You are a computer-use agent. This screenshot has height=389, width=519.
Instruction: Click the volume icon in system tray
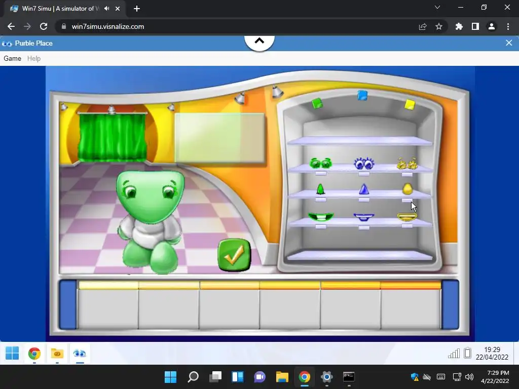tap(469, 377)
